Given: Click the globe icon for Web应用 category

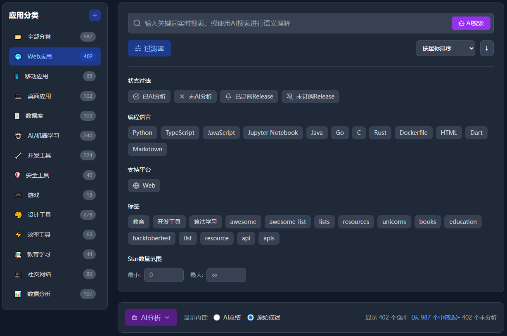Looking at the screenshot, I should tap(18, 56).
